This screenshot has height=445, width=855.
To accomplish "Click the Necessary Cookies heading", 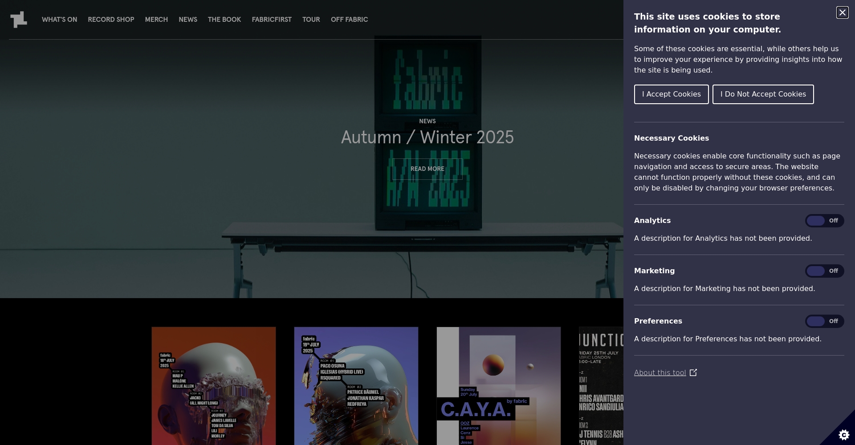I will [x=672, y=138].
